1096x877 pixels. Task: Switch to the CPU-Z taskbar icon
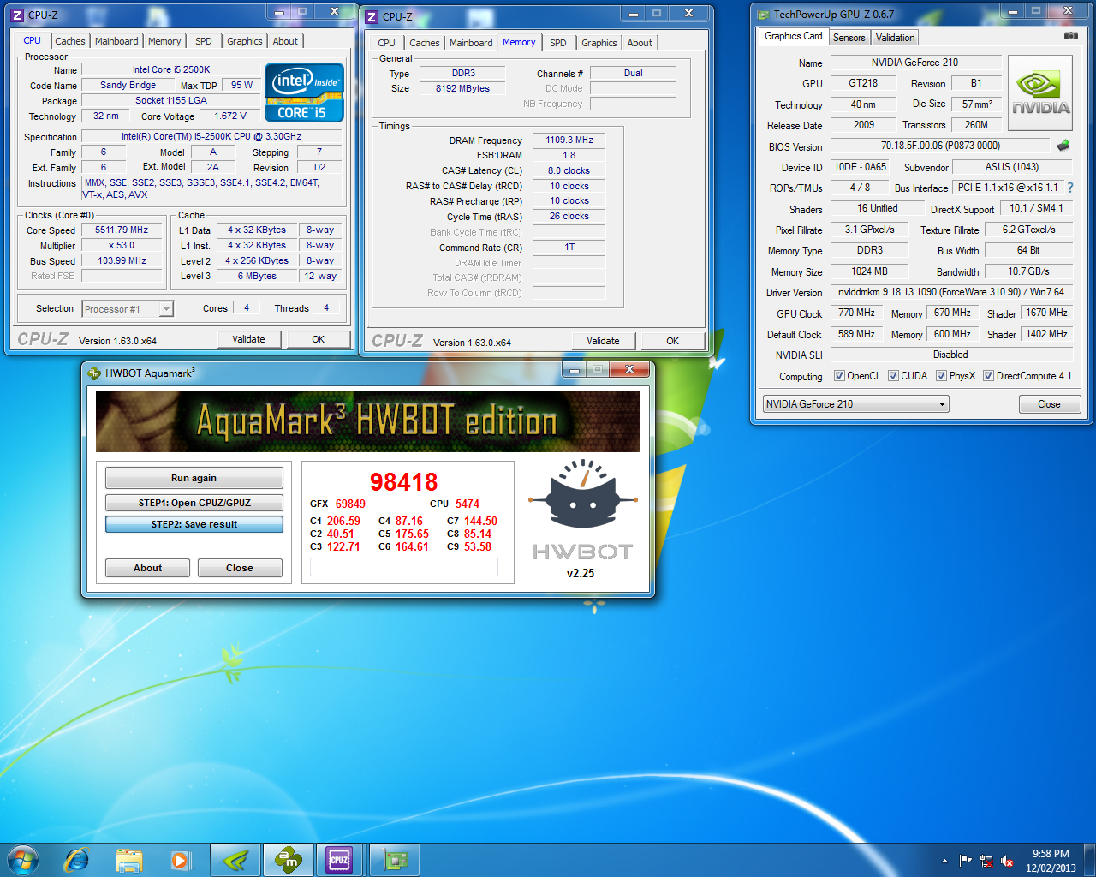(339, 860)
